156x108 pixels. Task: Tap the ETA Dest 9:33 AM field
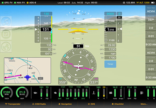point(151,76)
